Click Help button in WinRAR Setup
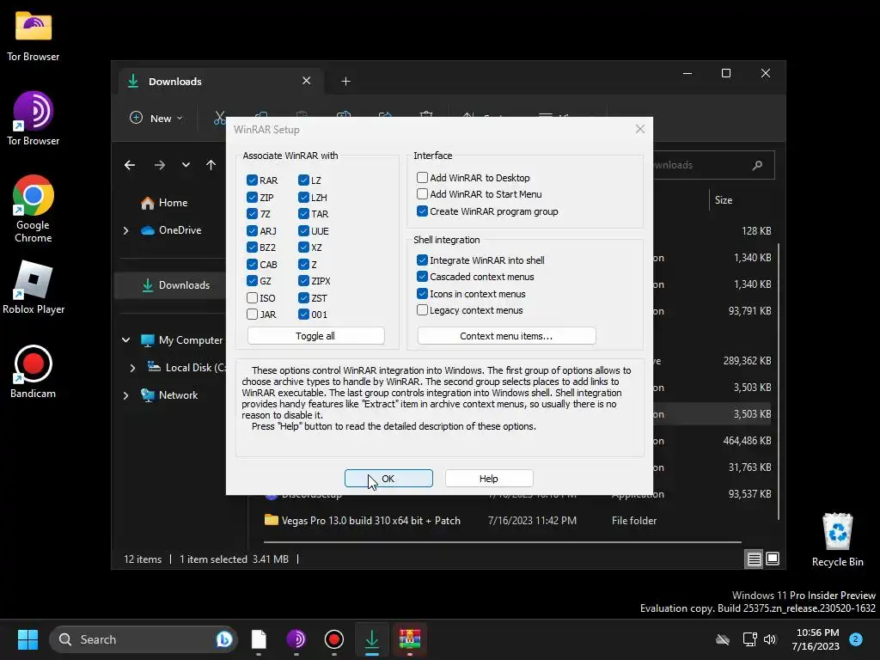 [x=489, y=479]
